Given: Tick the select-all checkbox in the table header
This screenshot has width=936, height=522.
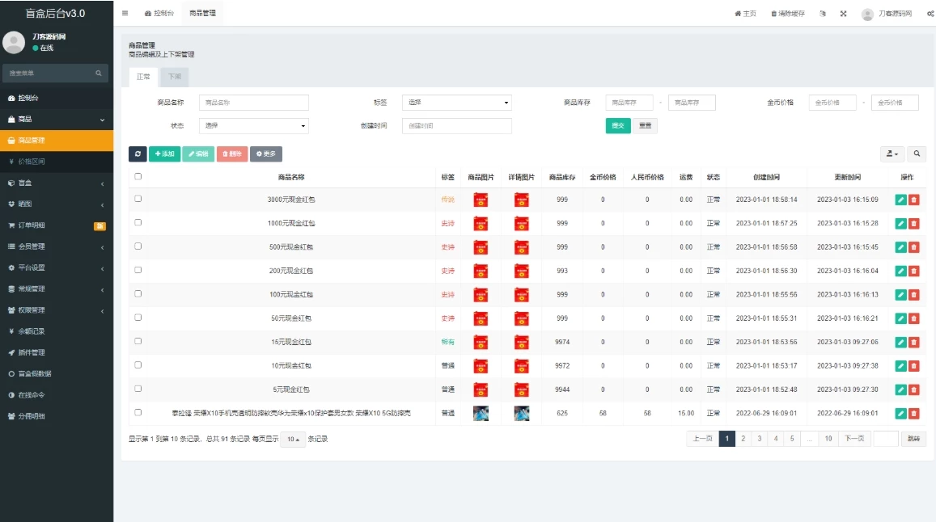Looking at the screenshot, I should [138, 176].
